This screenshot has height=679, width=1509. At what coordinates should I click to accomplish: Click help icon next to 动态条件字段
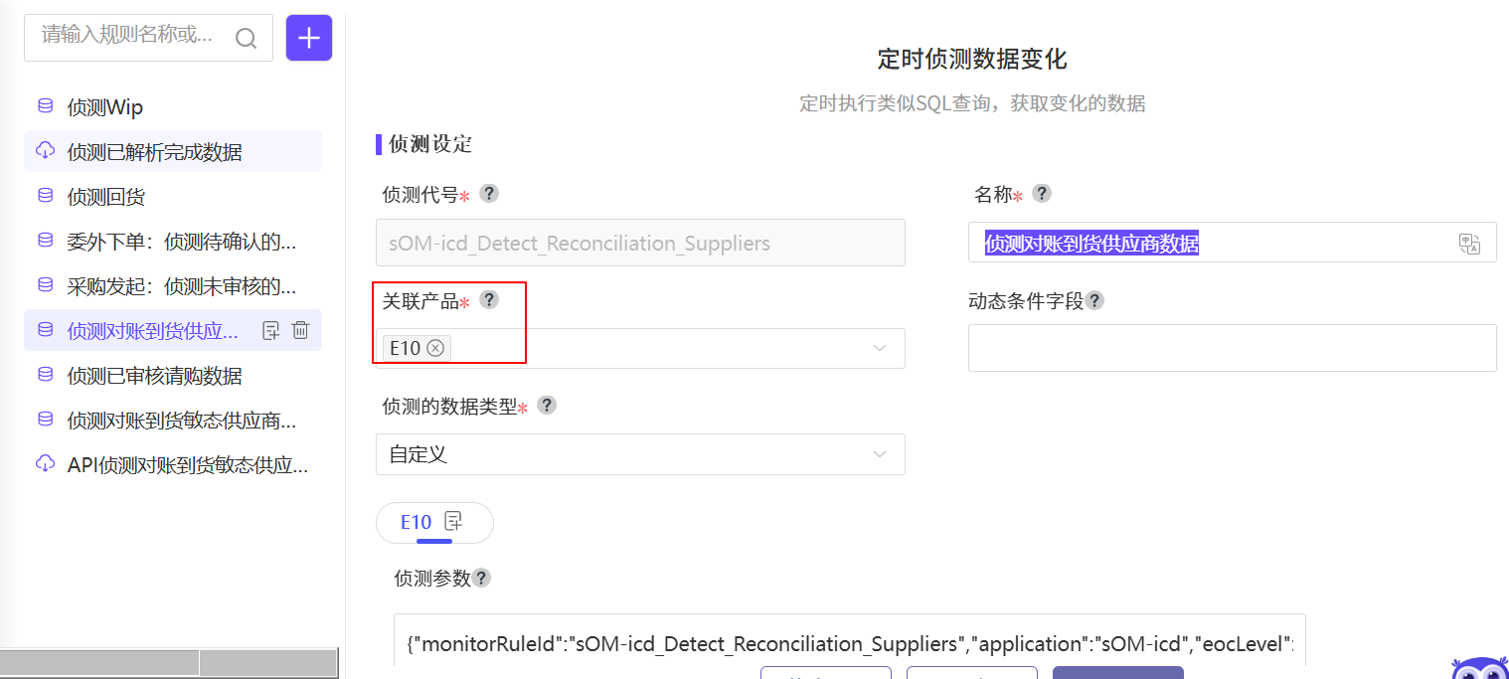pyautogui.click(x=1094, y=300)
